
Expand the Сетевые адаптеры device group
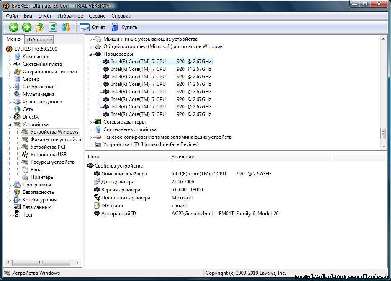[x=91, y=122]
